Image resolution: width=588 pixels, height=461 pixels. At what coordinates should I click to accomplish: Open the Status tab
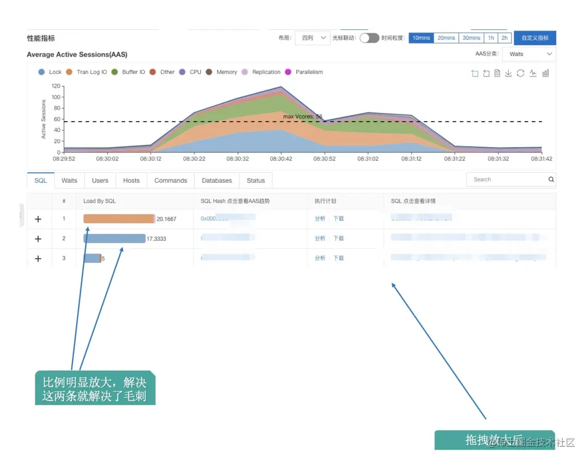point(256,180)
